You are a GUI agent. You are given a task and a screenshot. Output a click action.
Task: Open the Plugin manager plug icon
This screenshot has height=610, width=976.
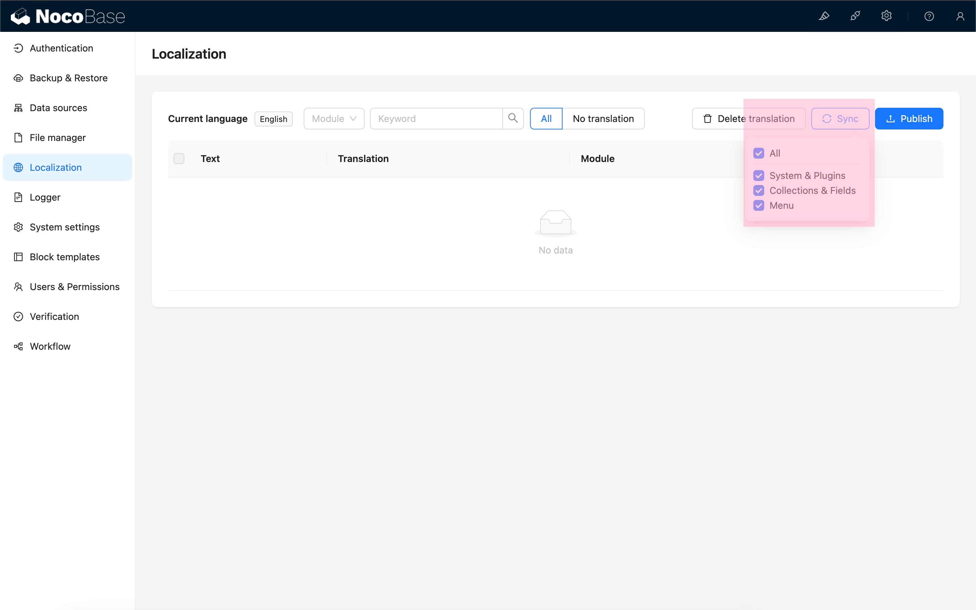point(855,16)
